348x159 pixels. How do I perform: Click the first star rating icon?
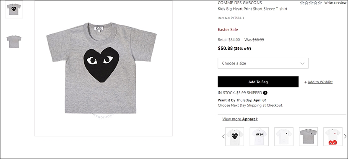302,3
